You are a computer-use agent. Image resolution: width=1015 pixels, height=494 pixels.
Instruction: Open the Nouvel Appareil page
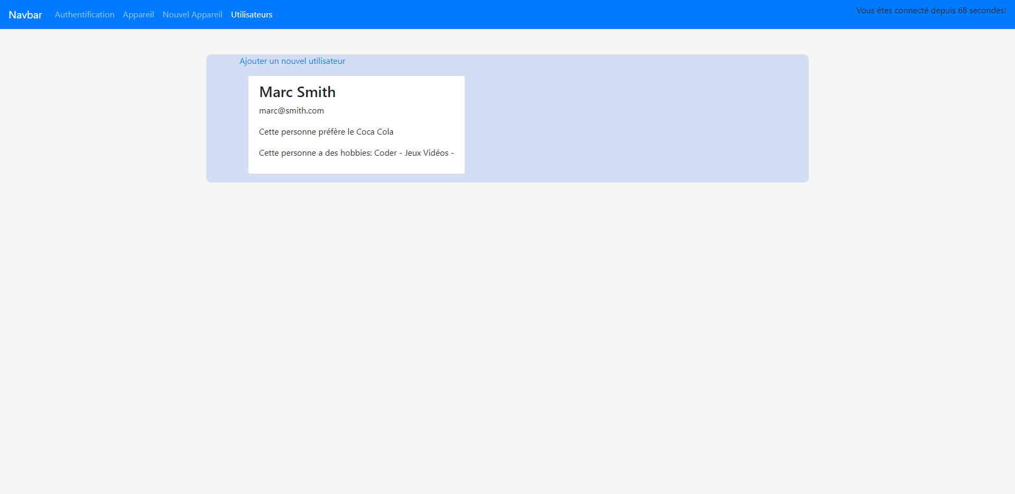coord(192,15)
